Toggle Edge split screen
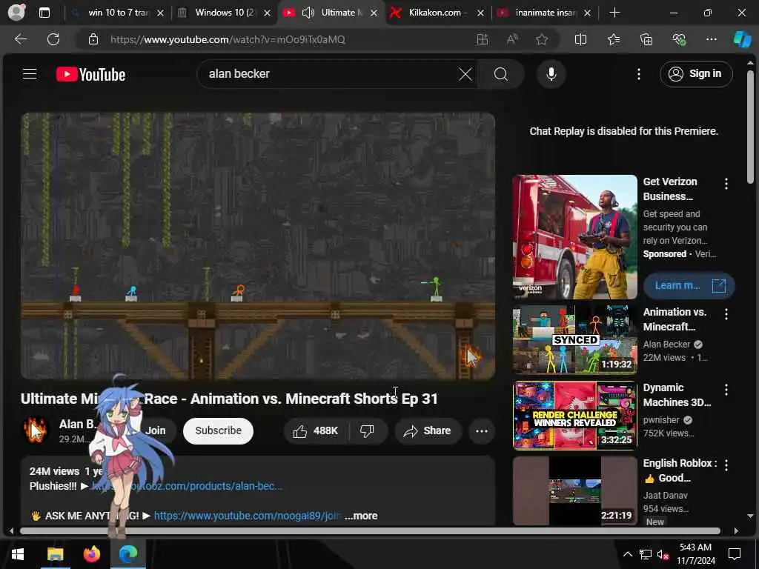This screenshot has height=569, width=759. coord(580,39)
